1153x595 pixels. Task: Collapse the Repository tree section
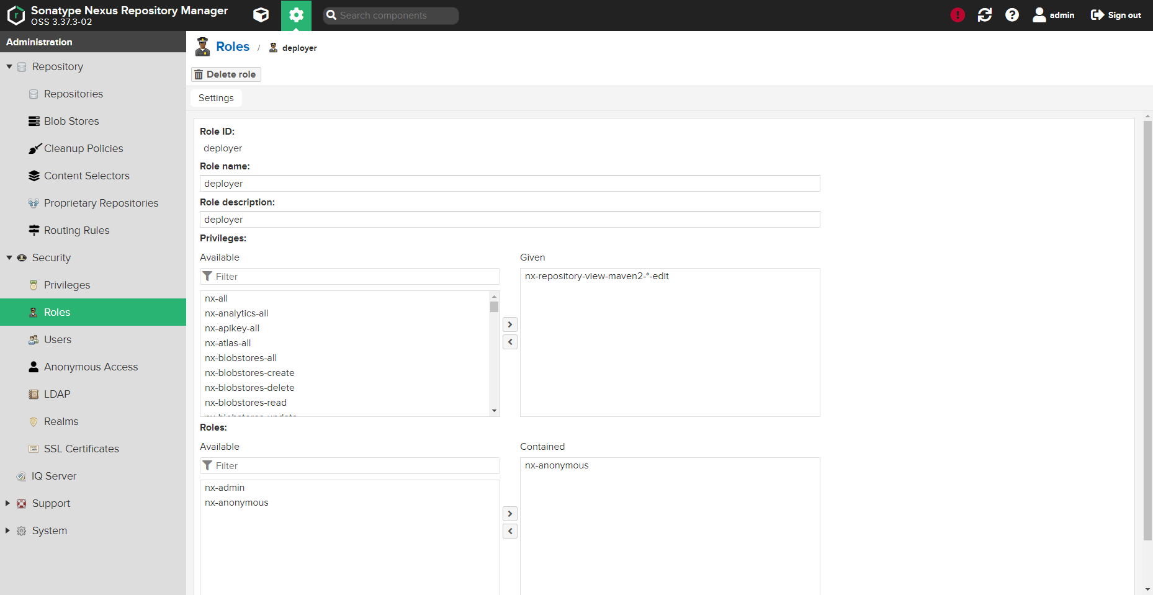point(9,66)
